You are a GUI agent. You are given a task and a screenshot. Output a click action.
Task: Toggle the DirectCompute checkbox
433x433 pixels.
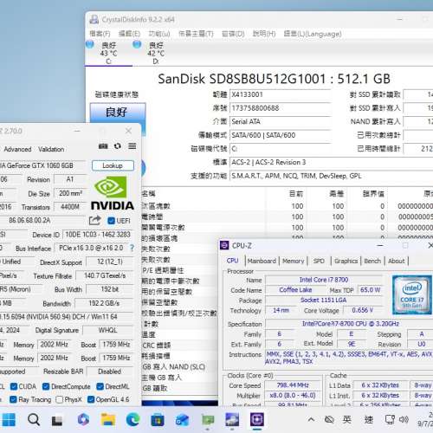point(46,386)
